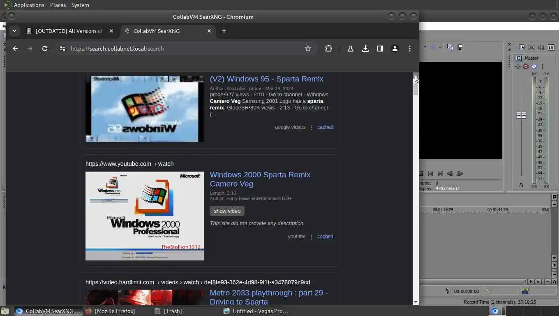Open the Vegas preview overlays grid dropdown
The width and height of the screenshot is (559, 316).
pyautogui.click(x=440, y=47)
